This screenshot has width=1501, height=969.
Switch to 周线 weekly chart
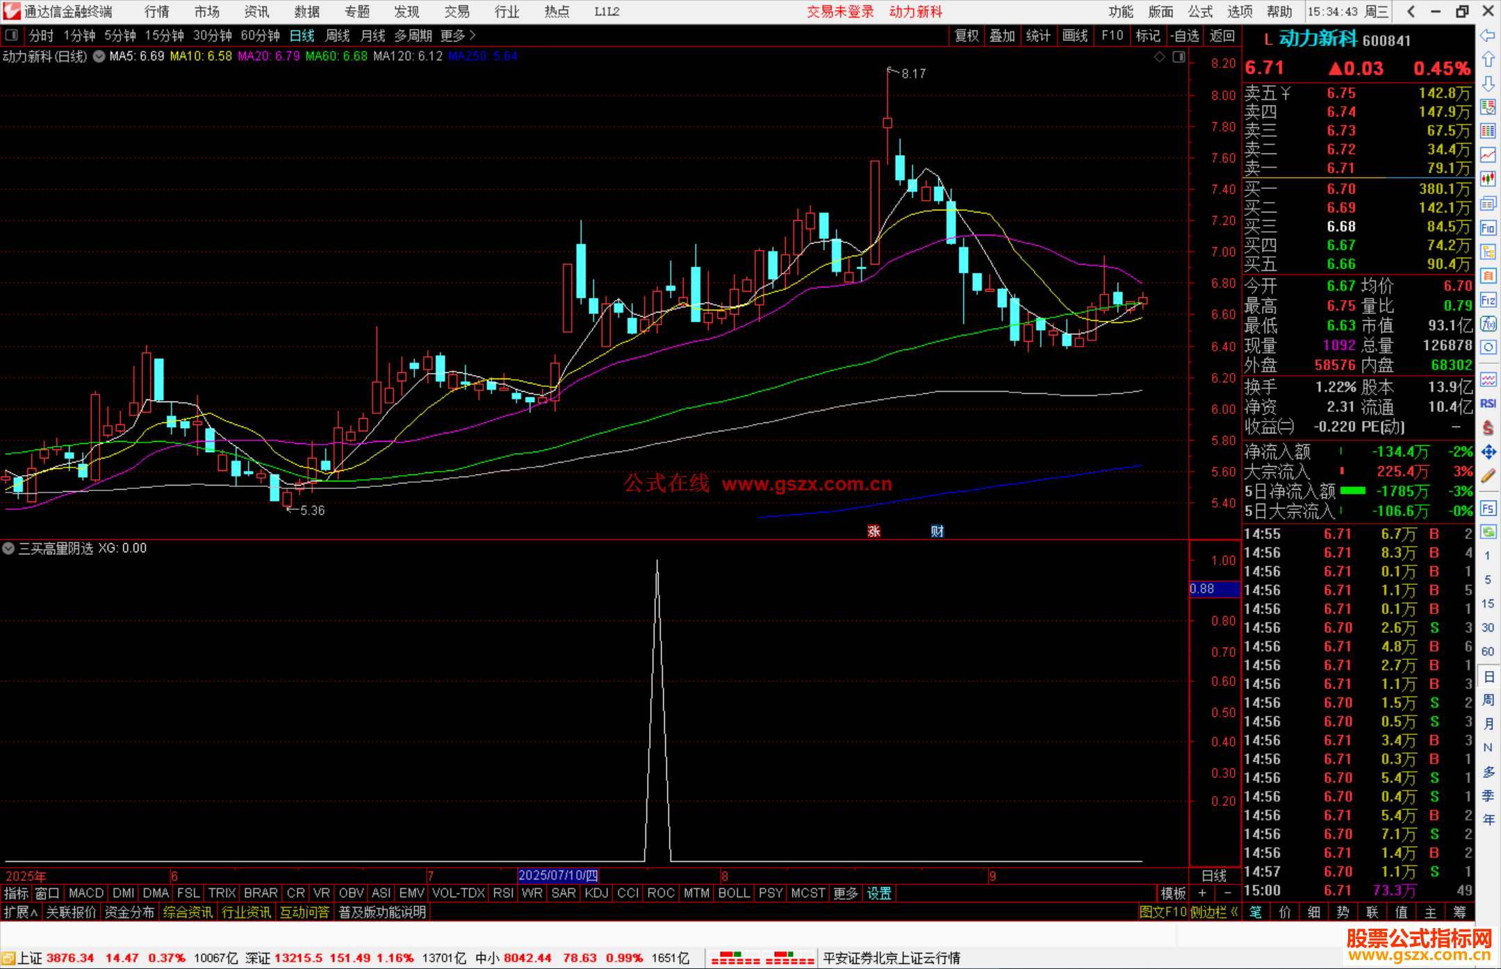click(x=338, y=35)
